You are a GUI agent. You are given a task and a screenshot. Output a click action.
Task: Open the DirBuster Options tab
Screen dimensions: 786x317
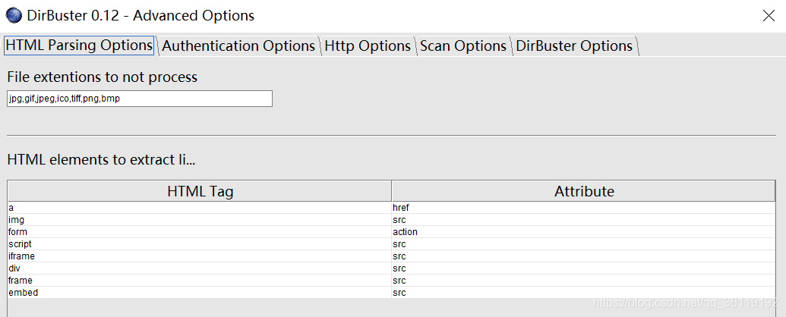click(x=574, y=46)
